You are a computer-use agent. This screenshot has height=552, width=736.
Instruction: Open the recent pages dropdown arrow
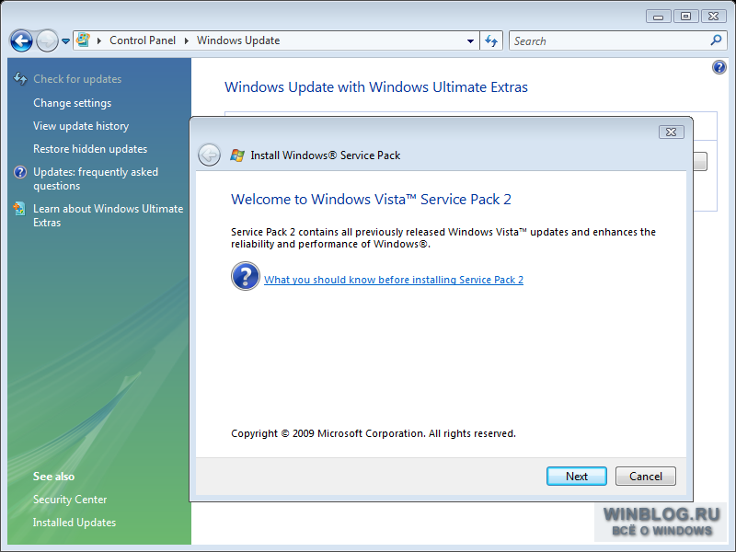(65, 41)
